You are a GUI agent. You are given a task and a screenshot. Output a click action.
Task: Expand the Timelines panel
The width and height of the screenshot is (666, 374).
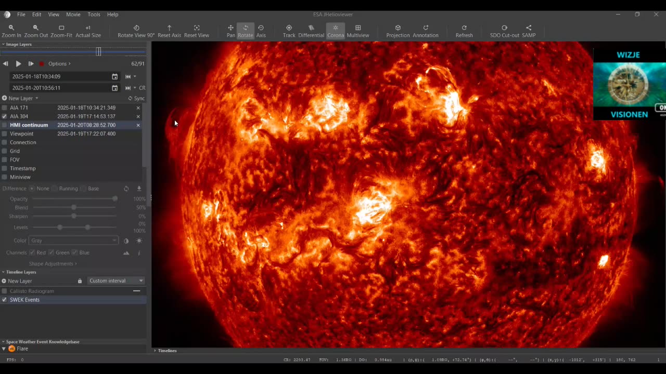(x=155, y=351)
